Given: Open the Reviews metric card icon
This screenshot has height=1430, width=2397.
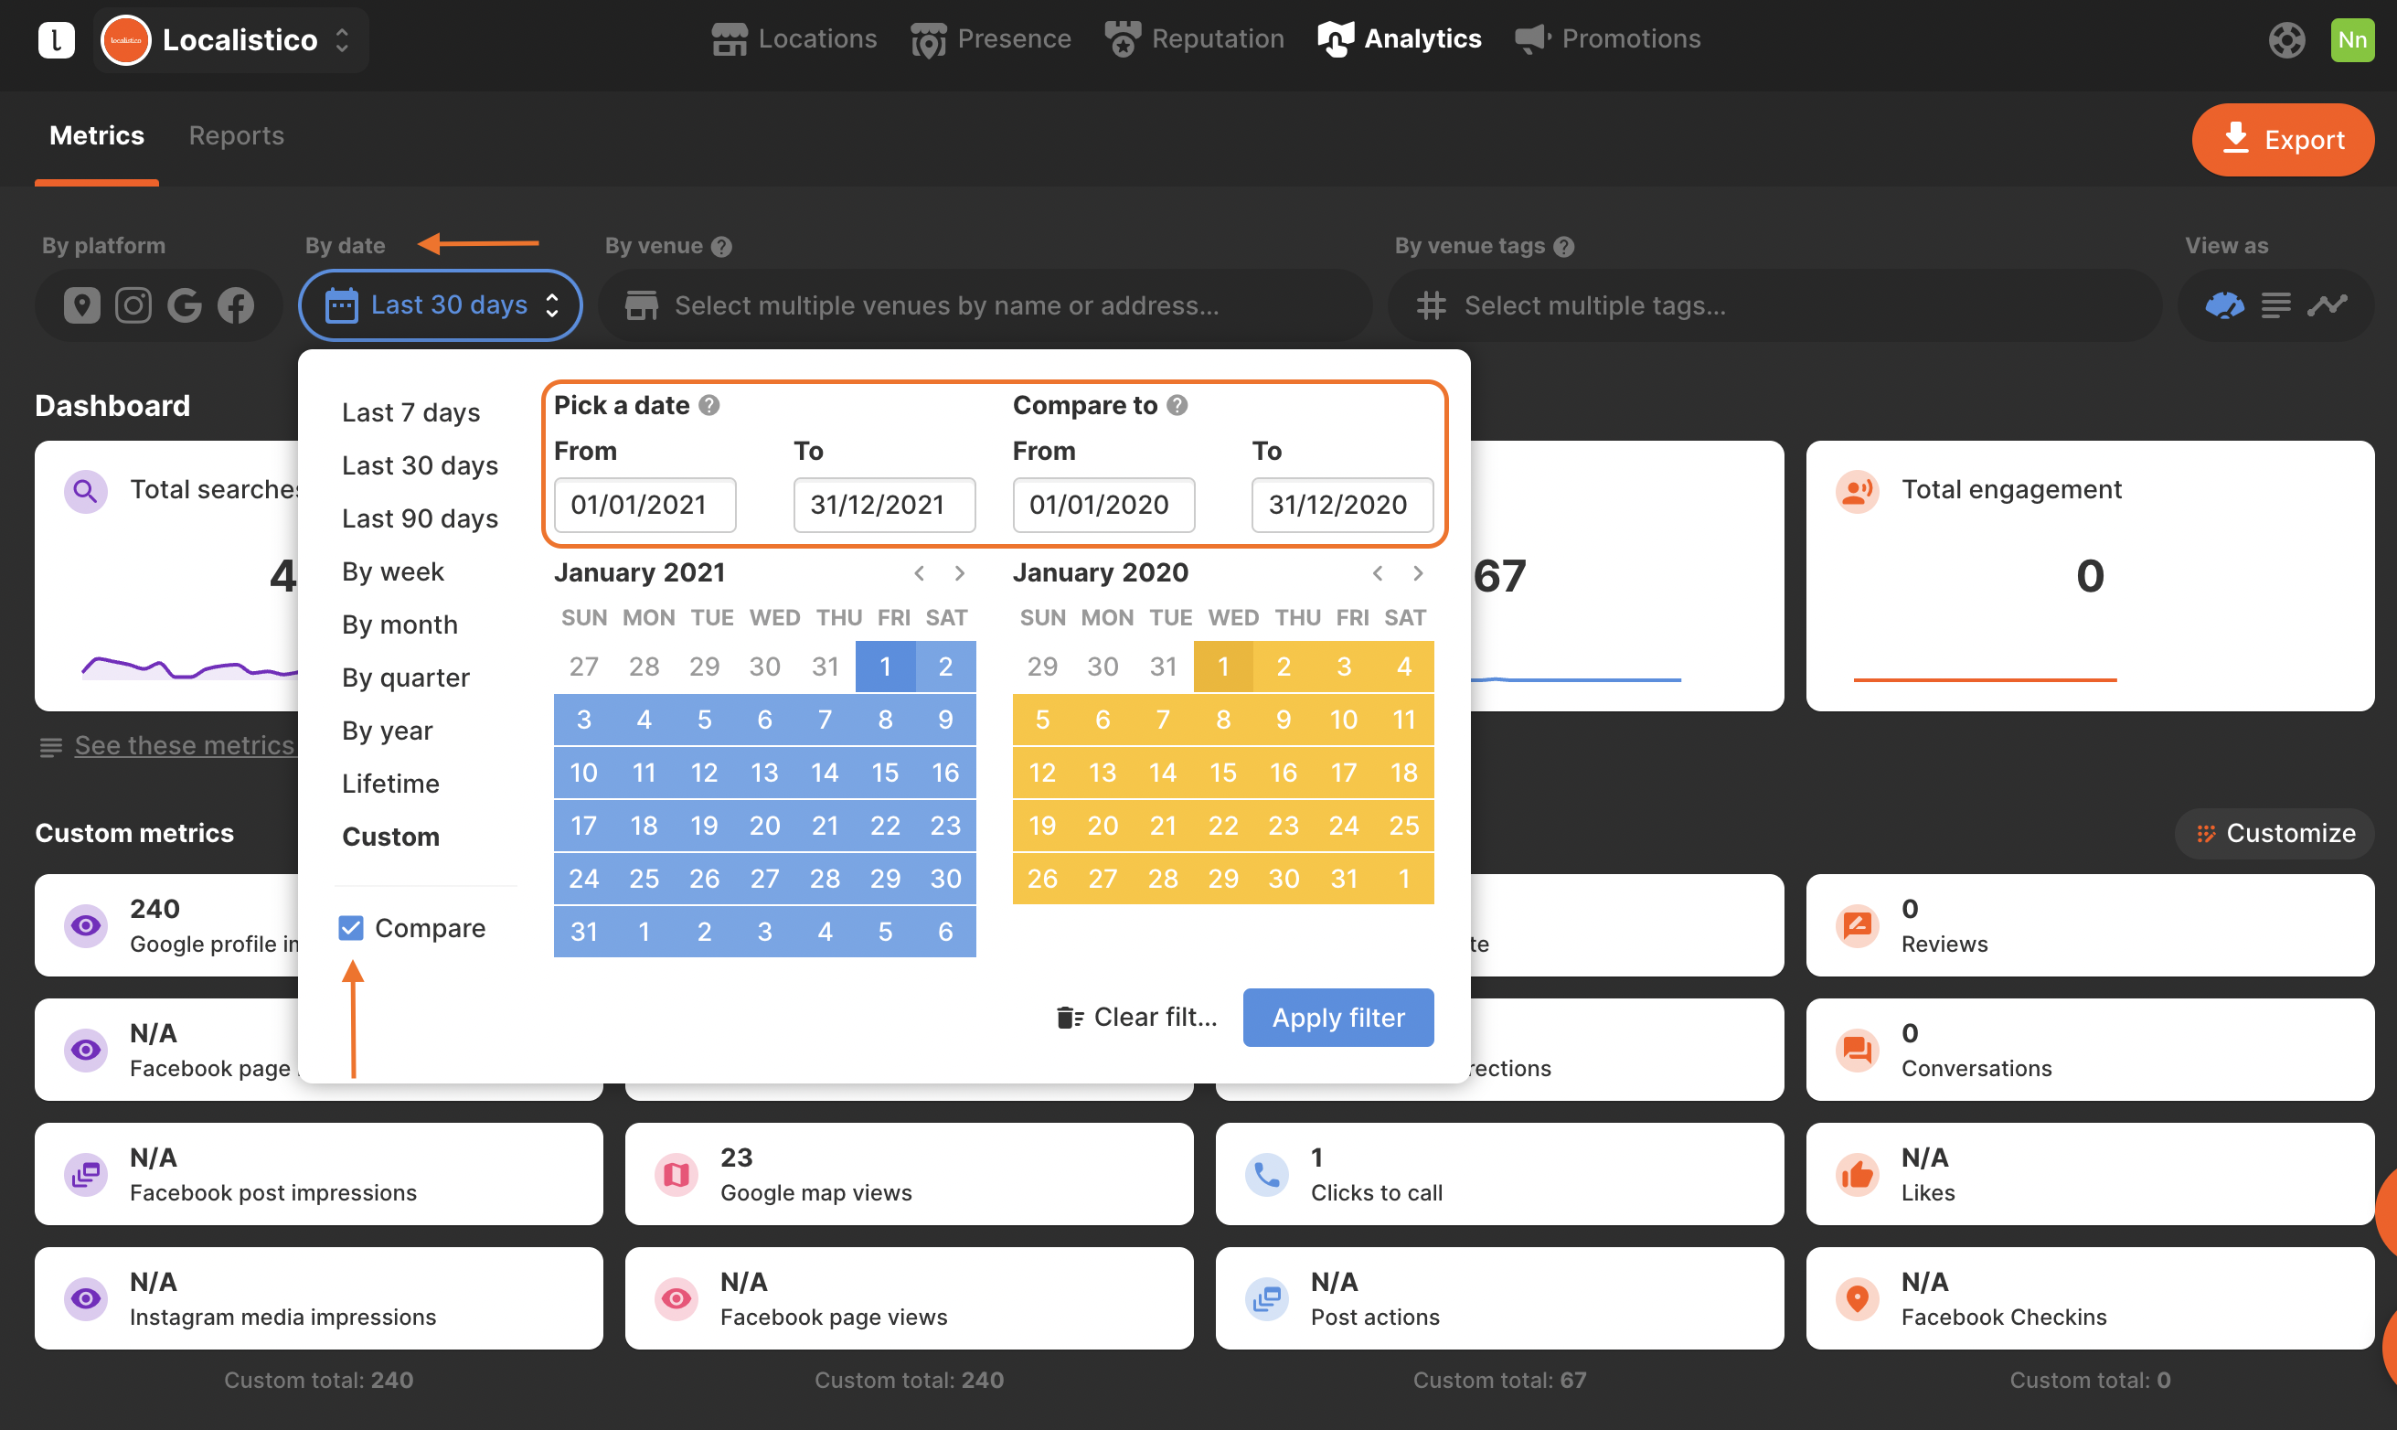Looking at the screenshot, I should [1859, 926].
